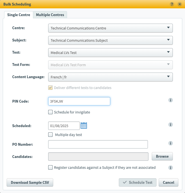Expand the Test dropdown
Viewport: 185px width, 193px height.
[x=111, y=53]
